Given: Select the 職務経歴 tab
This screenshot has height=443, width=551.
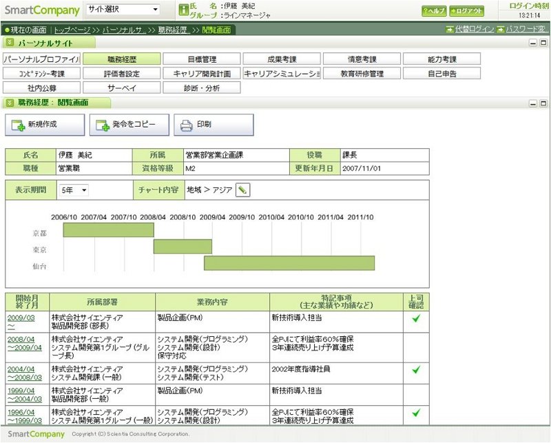Looking at the screenshot, I should (122, 59).
